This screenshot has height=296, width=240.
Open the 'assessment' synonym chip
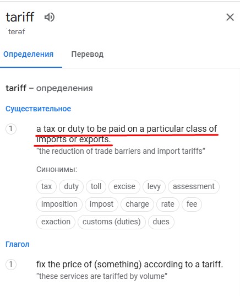point(194,186)
